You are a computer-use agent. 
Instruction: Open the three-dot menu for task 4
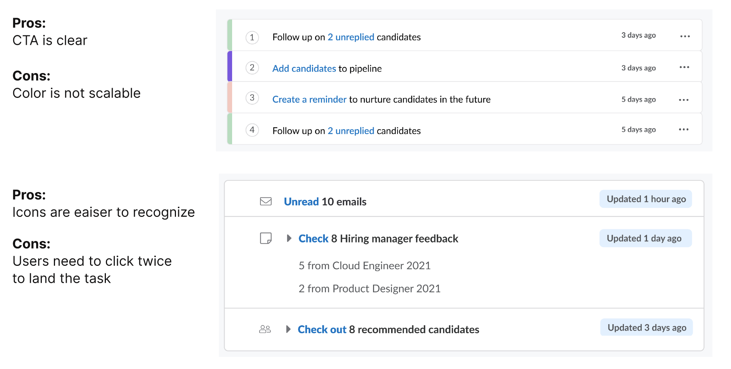pos(684,130)
